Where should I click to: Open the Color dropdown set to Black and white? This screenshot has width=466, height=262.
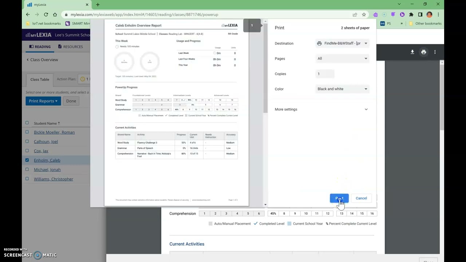(342, 89)
